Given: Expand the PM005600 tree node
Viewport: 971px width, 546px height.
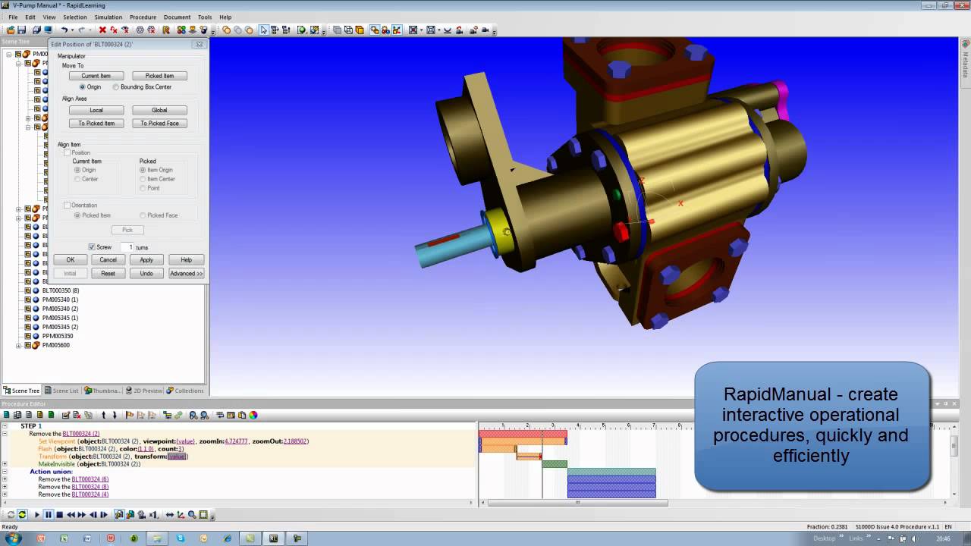Looking at the screenshot, I should [x=19, y=345].
